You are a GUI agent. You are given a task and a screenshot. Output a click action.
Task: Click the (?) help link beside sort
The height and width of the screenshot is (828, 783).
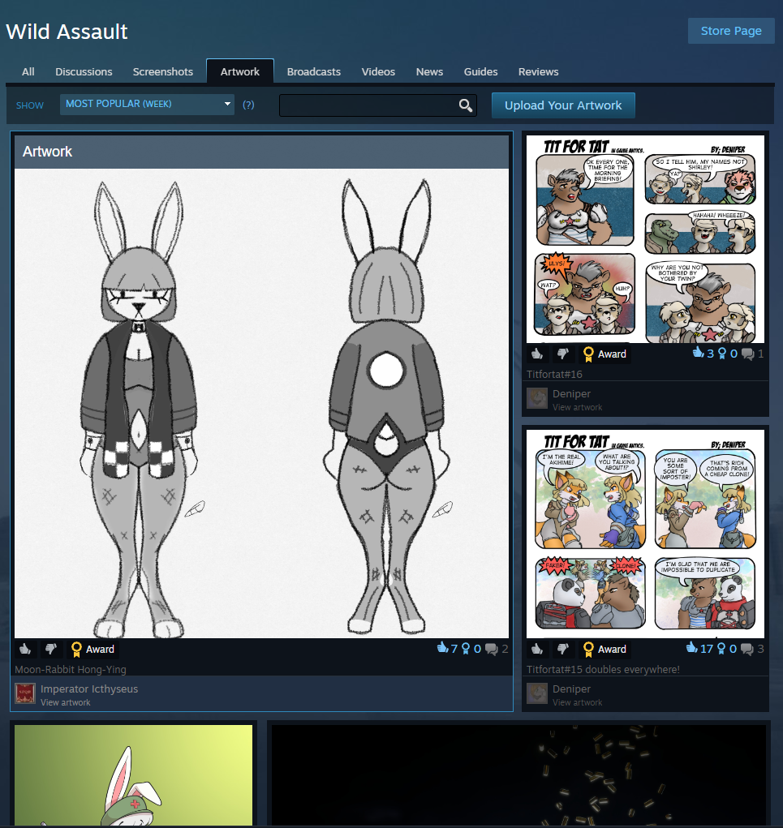pyautogui.click(x=248, y=105)
